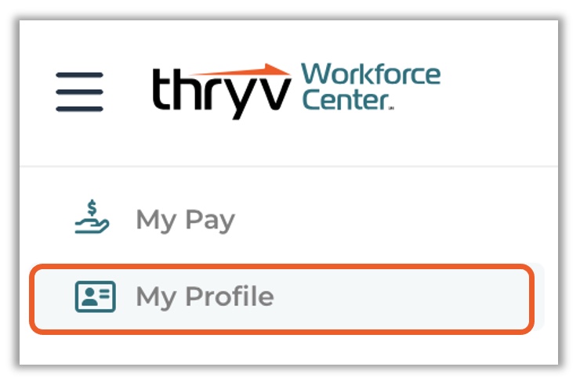
Task: Click the bottom bar of hamburger icon
Action: tap(79, 109)
